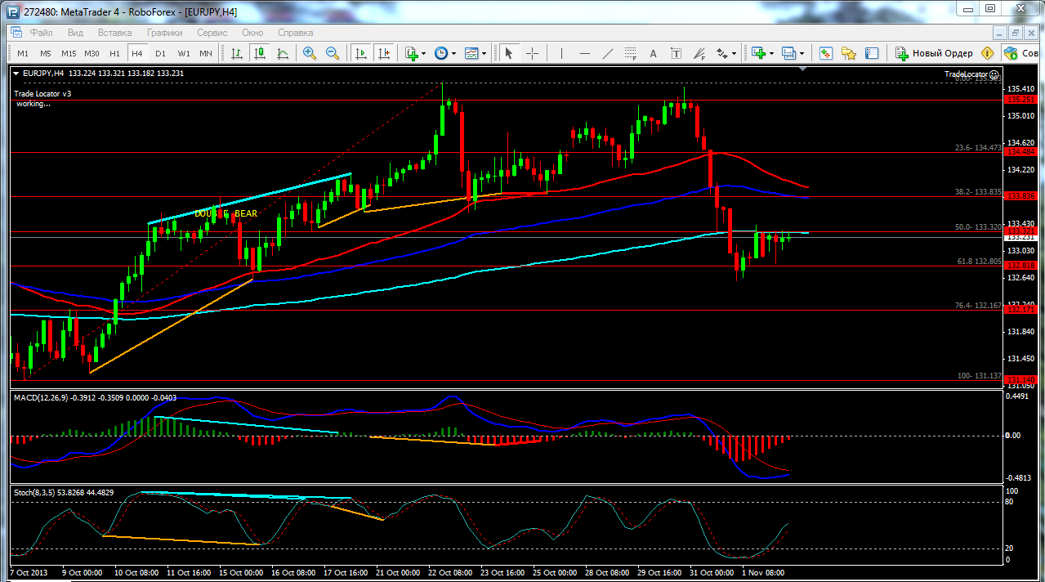
Task: Switch to the M15 timeframe
Action: pos(69,53)
